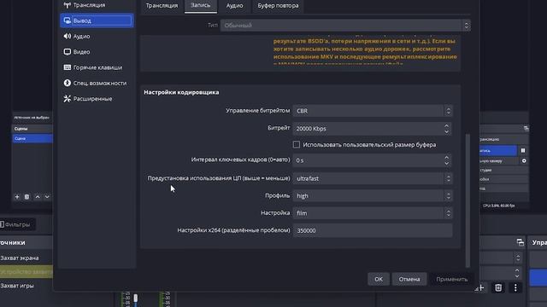Select the highlighted Устройство захвата source
The width and height of the screenshot is (547, 307).
click(26, 272)
